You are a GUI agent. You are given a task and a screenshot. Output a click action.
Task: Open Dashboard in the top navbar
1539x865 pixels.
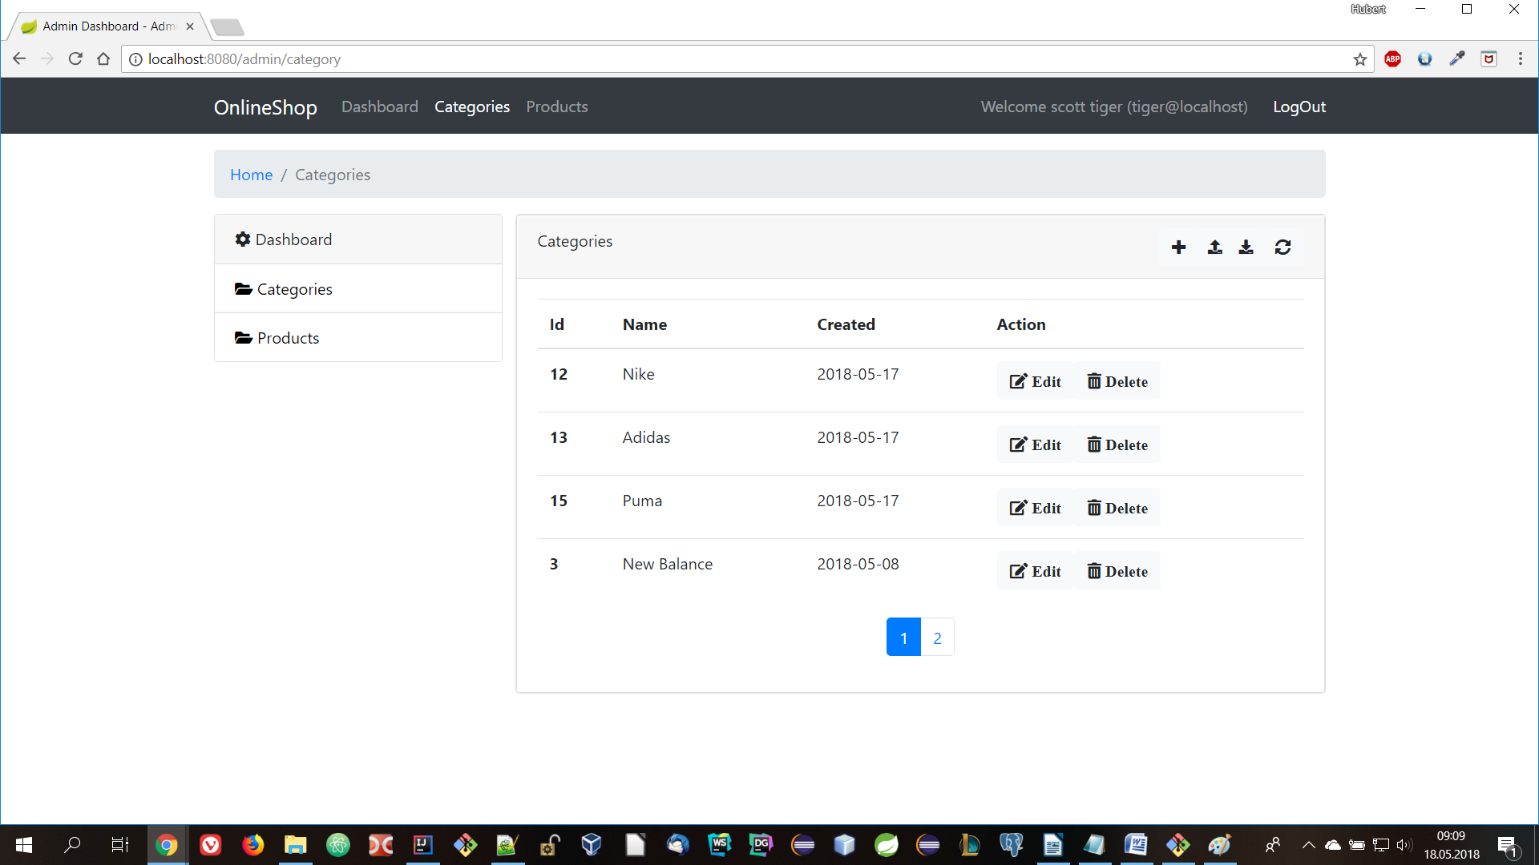[379, 107]
